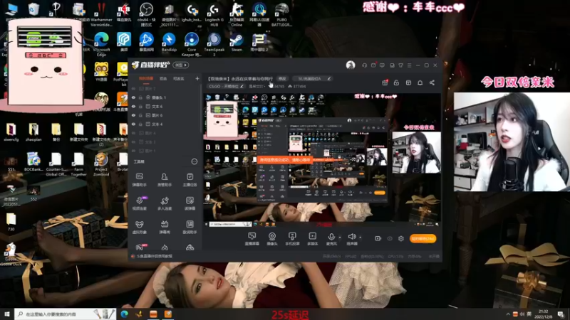The image size is (570, 320).
Task: Click the Windows Start button
Action: [7, 314]
